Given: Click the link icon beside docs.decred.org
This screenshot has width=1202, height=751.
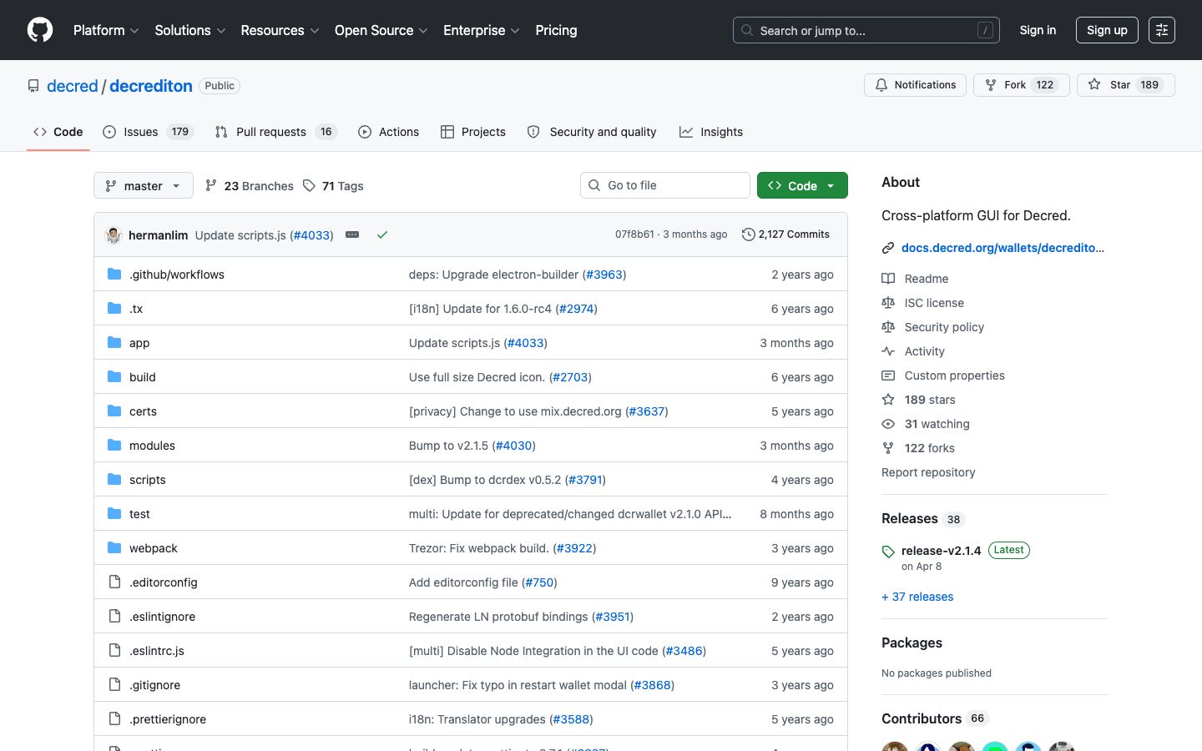Looking at the screenshot, I should tap(888, 248).
